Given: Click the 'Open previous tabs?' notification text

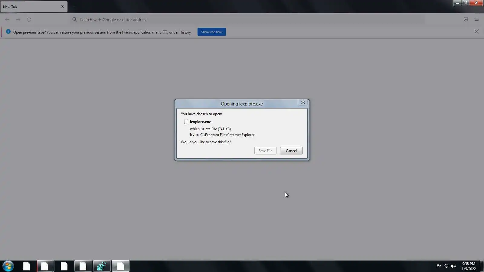Looking at the screenshot, I should 29,32.
